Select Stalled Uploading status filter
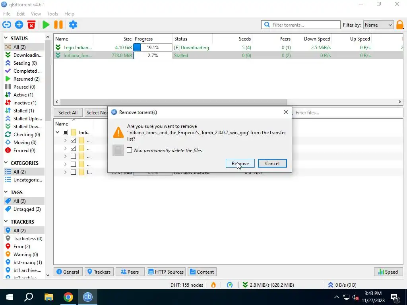The width and height of the screenshot is (407, 305). (x=24, y=118)
